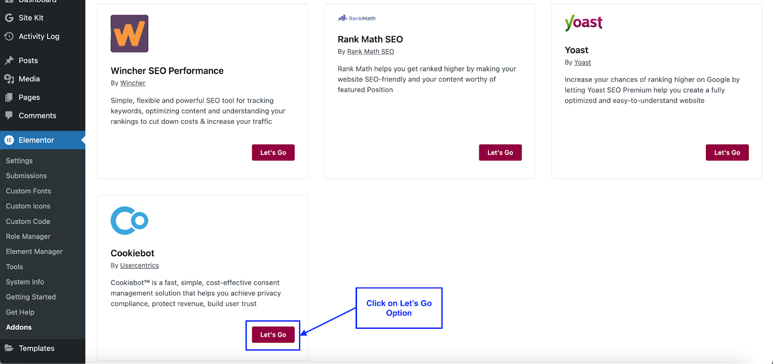This screenshot has width=773, height=364.
Task: Click the Pages icon in sidebar
Action: click(9, 97)
